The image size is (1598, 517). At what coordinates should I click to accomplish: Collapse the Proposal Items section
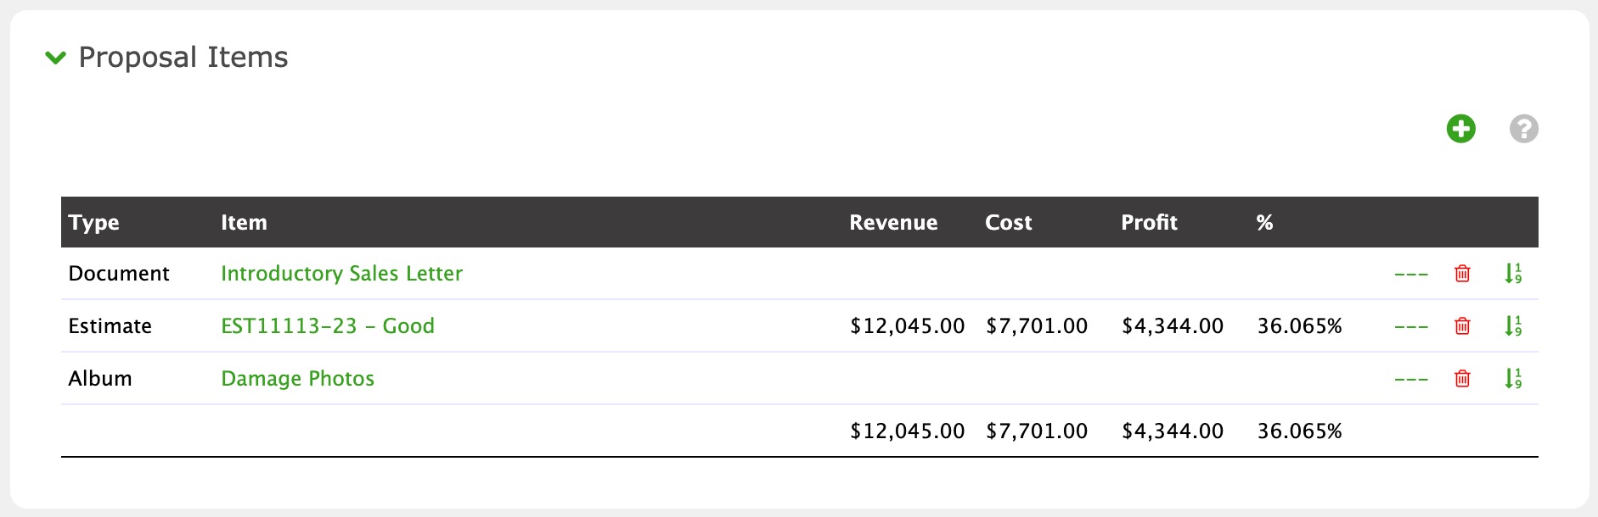[x=56, y=58]
